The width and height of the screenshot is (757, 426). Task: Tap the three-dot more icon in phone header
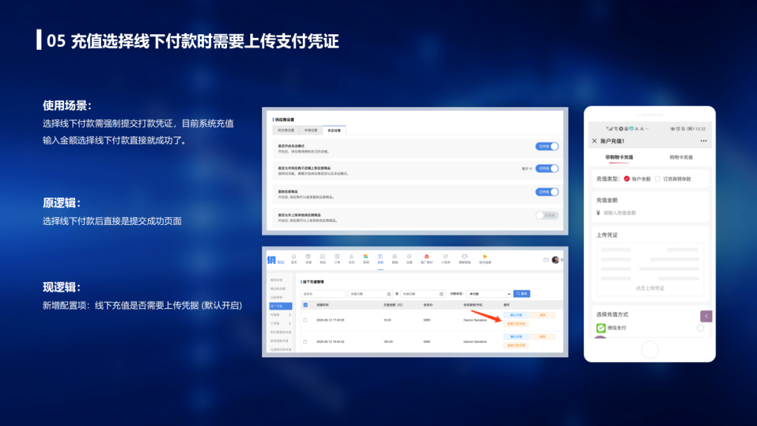pos(704,141)
